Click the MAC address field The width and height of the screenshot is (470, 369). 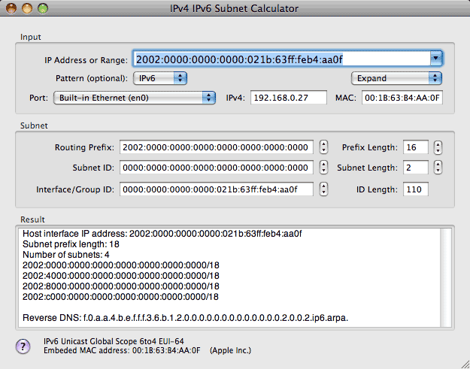click(x=402, y=98)
